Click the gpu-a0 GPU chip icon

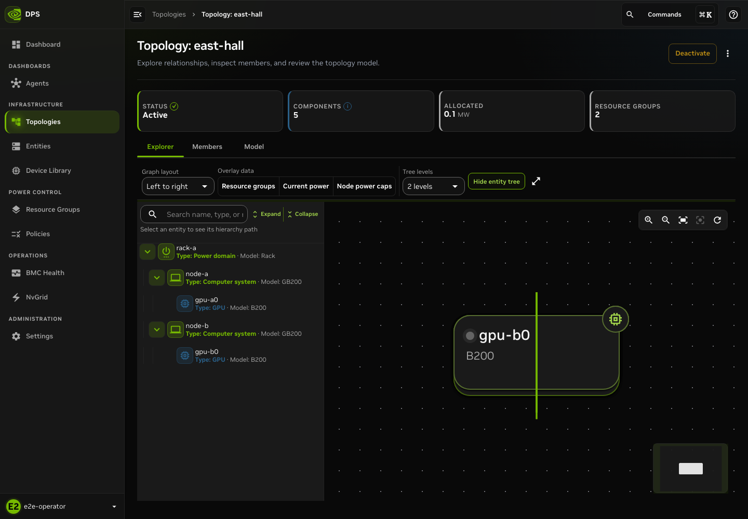[185, 304]
